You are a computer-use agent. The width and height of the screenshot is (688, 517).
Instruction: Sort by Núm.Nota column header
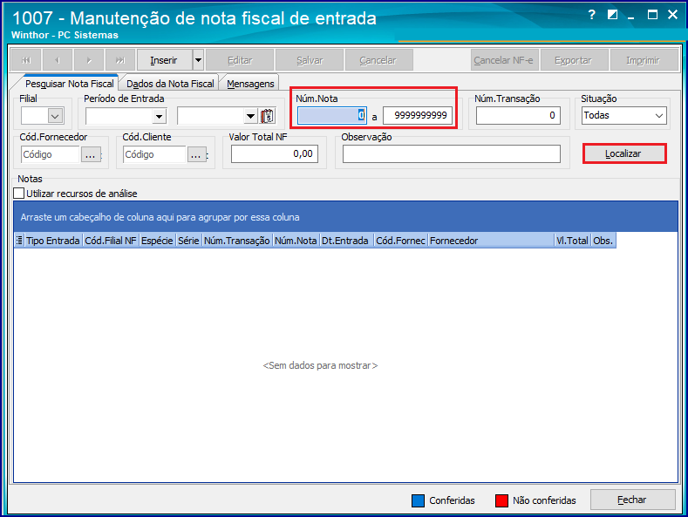[x=296, y=241]
